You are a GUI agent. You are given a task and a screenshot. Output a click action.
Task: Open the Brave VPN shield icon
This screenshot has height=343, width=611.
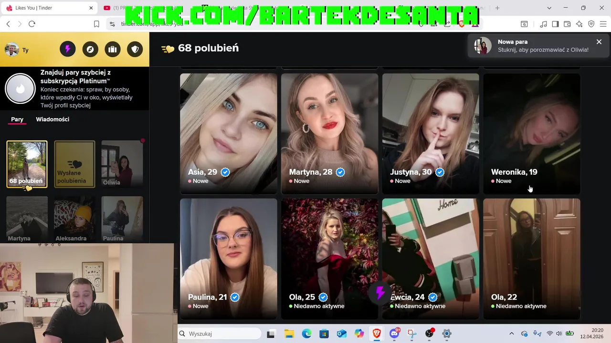(x=591, y=24)
